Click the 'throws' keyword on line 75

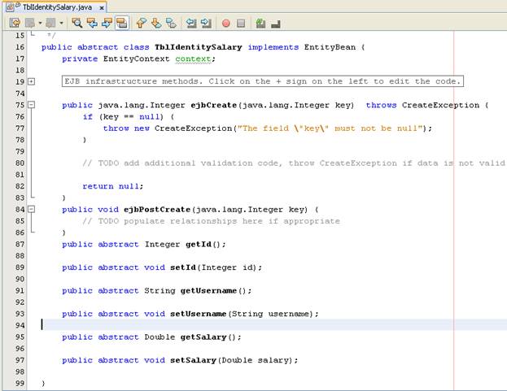[381, 105]
